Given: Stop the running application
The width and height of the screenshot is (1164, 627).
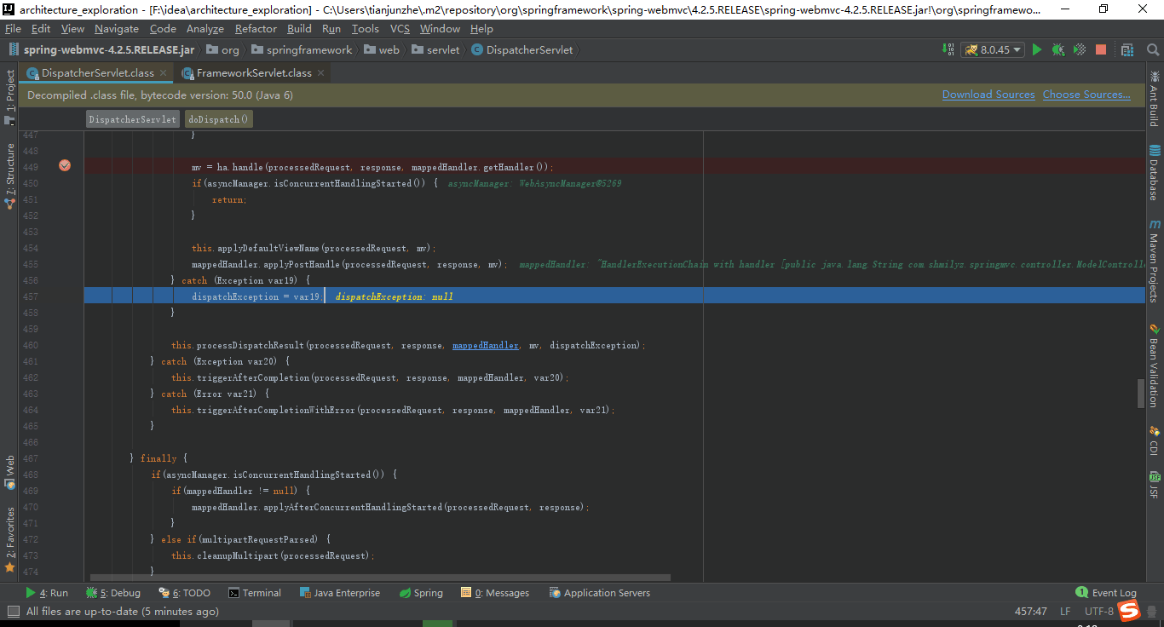Looking at the screenshot, I should pos(1100,50).
